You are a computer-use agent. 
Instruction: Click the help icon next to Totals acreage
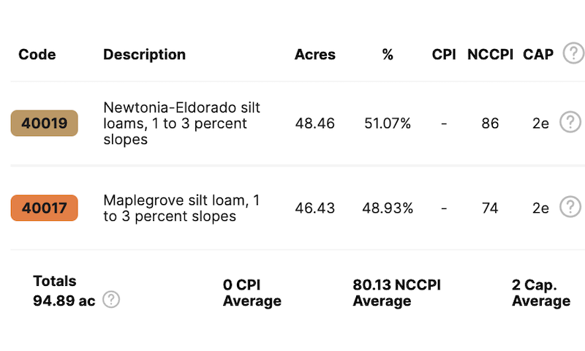click(x=111, y=299)
